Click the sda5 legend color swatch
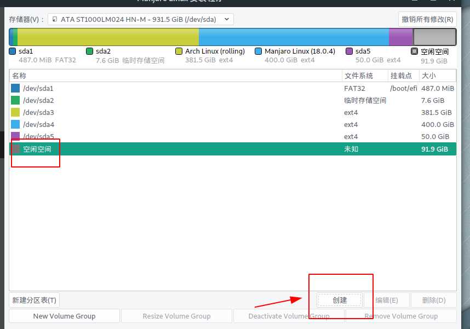 [x=349, y=51]
